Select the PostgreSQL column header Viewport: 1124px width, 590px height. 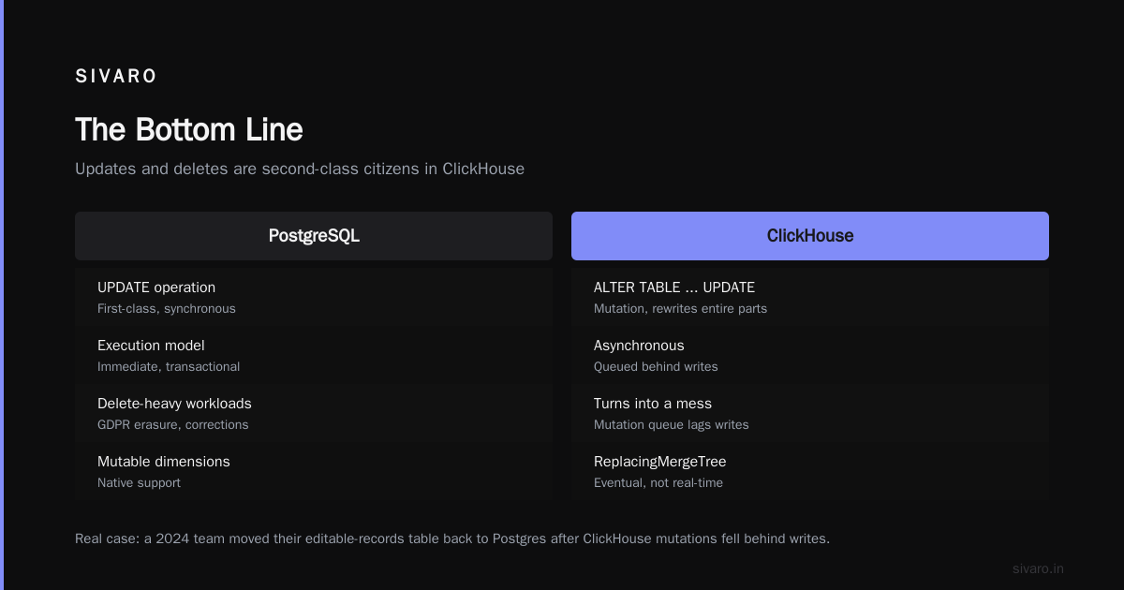pyautogui.click(x=314, y=236)
